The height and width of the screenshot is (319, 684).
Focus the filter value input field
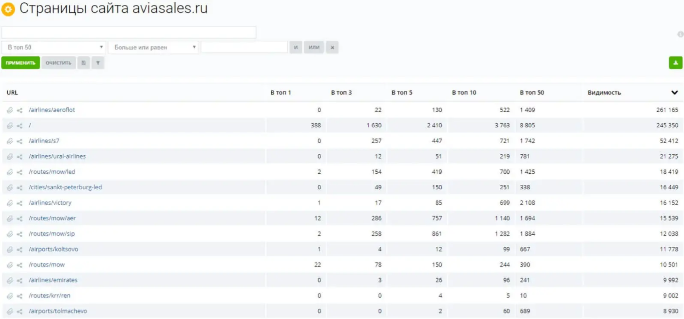[244, 47]
